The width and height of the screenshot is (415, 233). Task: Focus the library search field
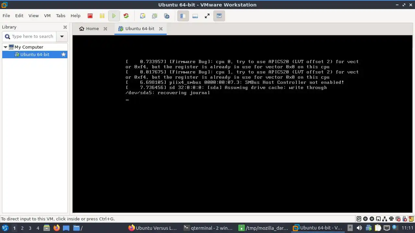[x=30, y=37]
